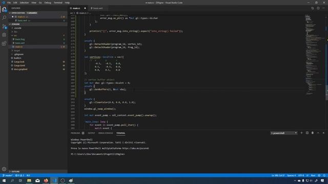Open Firefox from the taskbar
The height and width of the screenshot is (184, 328).
[x=46, y=180]
